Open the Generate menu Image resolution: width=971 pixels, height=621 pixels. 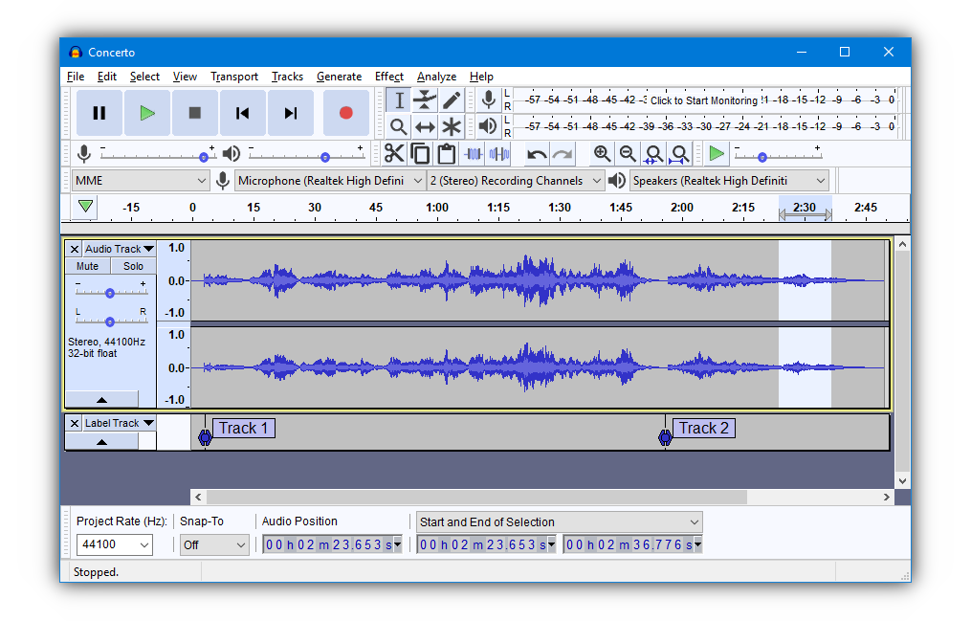[x=339, y=77]
